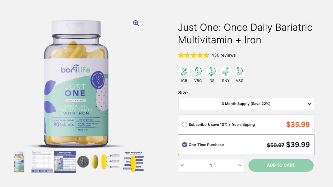Screen dimensions: 333x187
Task: Open the 430 reviews link
Action: tap(224, 55)
